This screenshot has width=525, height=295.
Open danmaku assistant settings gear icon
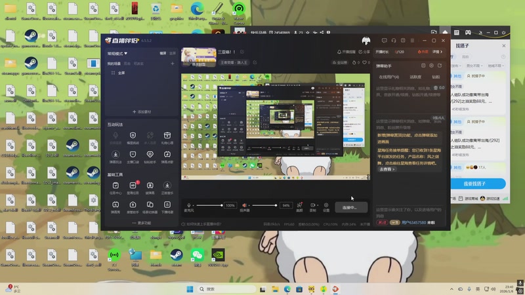coord(431,66)
